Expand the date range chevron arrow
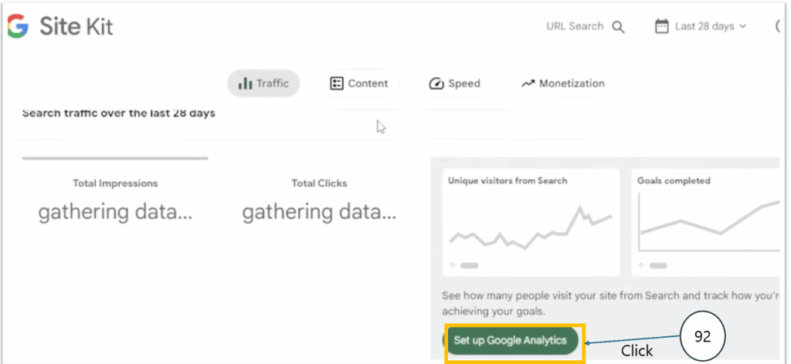 tap(743, 26)
